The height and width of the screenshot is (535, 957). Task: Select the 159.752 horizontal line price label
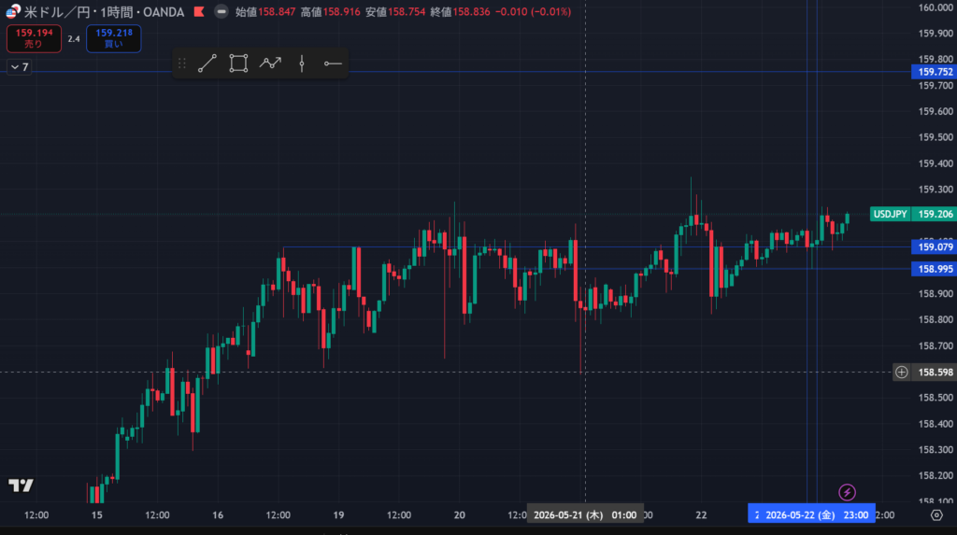[x=935, y=72]
